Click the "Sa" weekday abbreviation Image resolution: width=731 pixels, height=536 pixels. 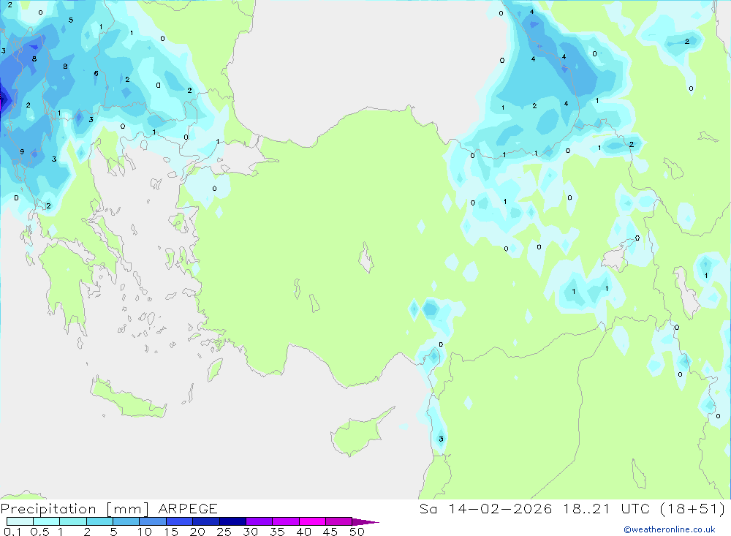point(428,508)
